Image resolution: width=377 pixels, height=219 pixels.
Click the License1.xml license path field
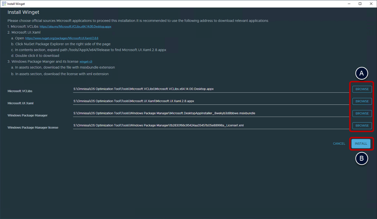coord(210,125)
